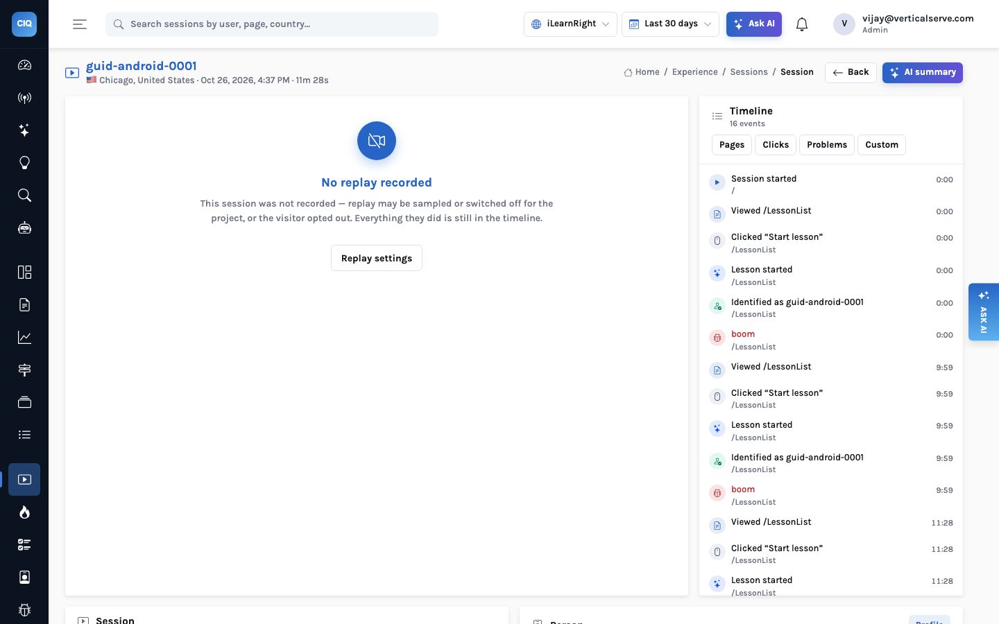Click the AI summary button

(x=923, y=72)
